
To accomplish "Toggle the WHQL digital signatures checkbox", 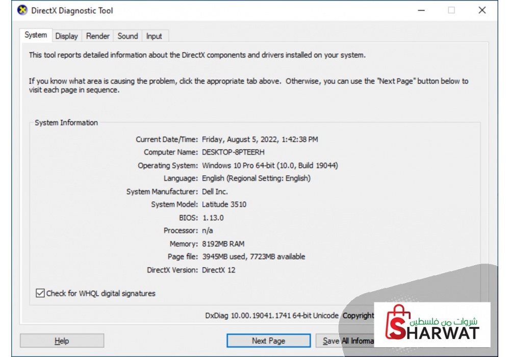I will point(40,293).
